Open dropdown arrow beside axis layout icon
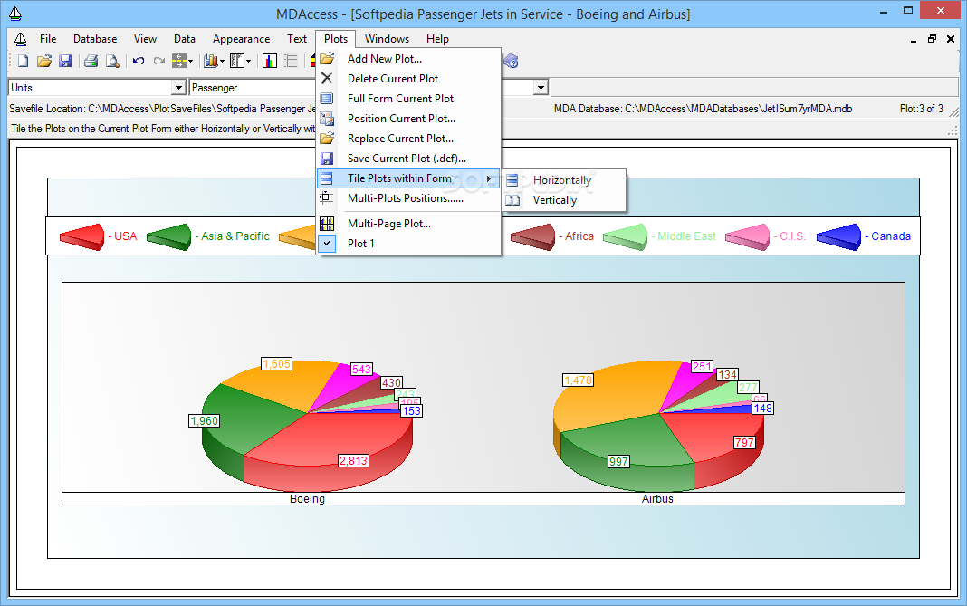The height and width of the screenshot is (606, 967). 248,61
